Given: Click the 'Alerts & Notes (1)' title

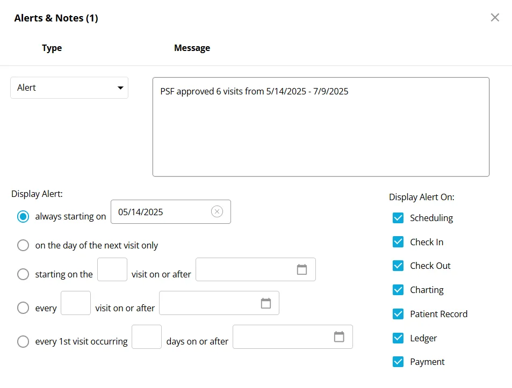Looking at the screenshot, I should pos(56,18).
